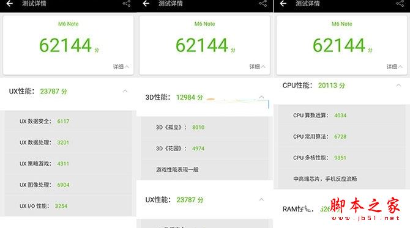The width and height of the screenshot is (410, 228).
Task: Select 62144 total score in middle panel
Action: pyautogui.click(x=202, y=45)
